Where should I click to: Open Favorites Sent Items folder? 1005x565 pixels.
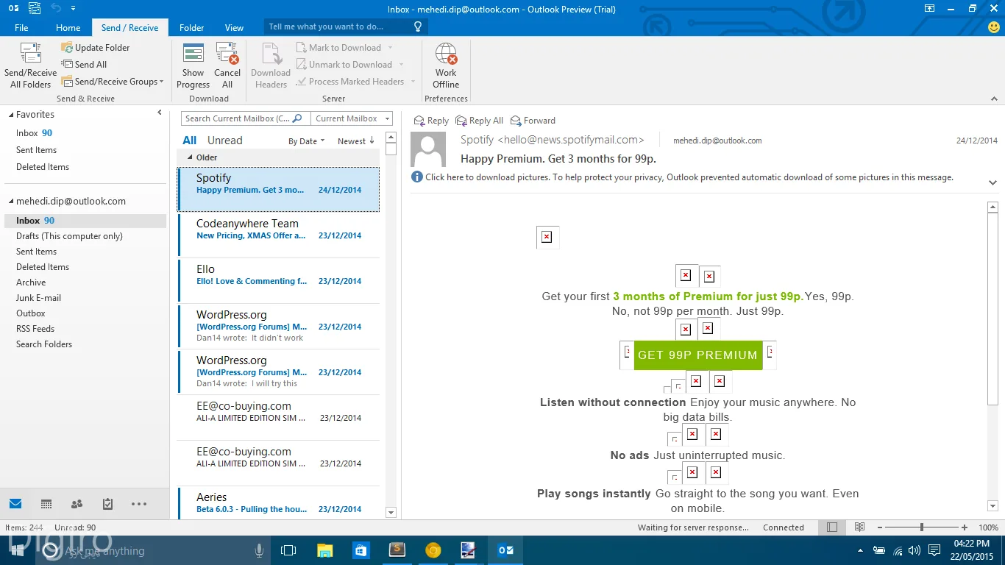click(36, 150)
